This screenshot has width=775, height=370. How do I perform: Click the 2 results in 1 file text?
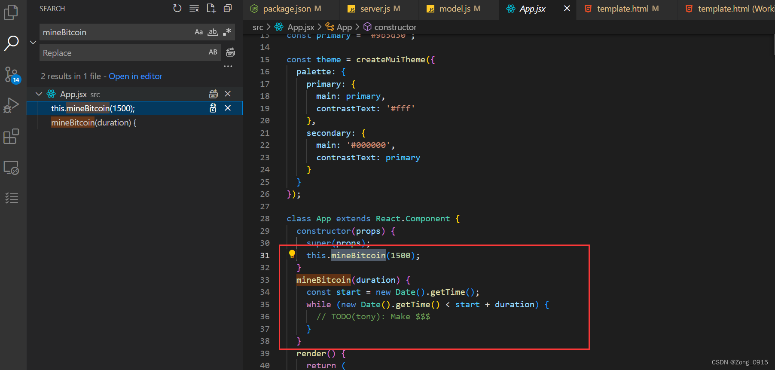[x=71, y=76]
